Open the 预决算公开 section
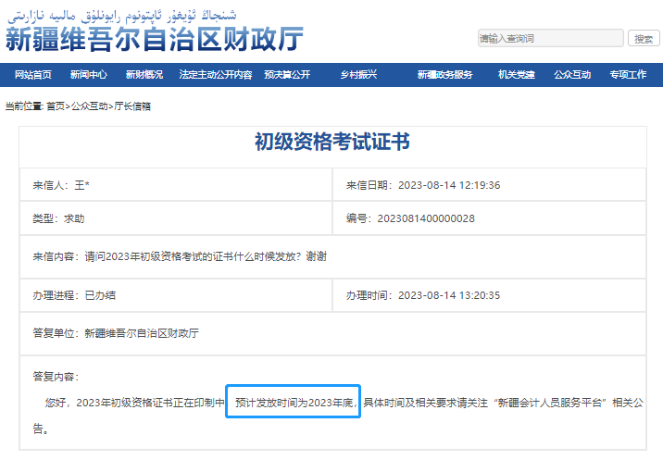Image resolution: width=663 pixels, height=460 pixels. click(287, 75)
